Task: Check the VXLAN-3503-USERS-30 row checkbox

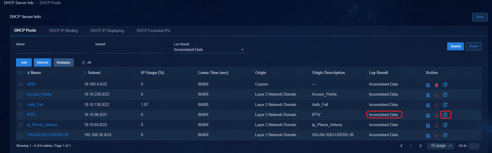Action: [x=21, y=135]
